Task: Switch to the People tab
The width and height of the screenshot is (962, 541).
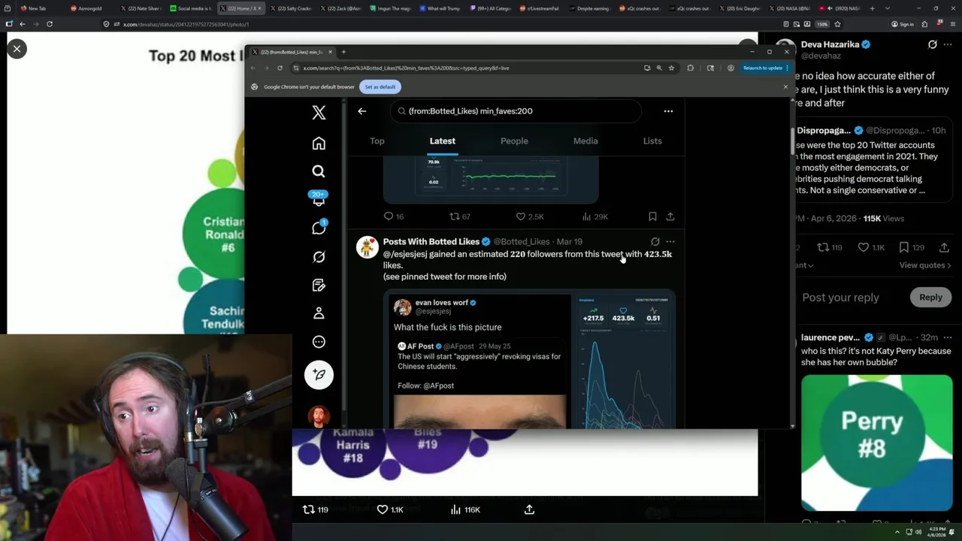Action: (x=514, y=141)
